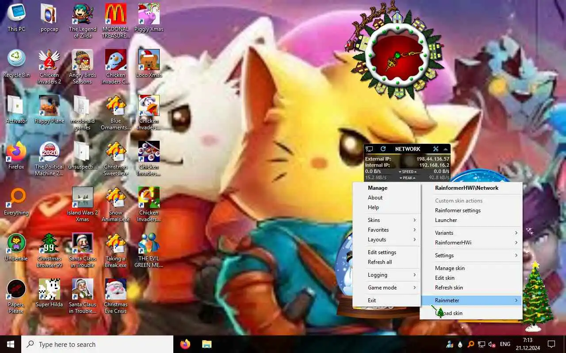Click the muted volume tray icon
The image size is (566, 353).
click(x=492, y=344)
